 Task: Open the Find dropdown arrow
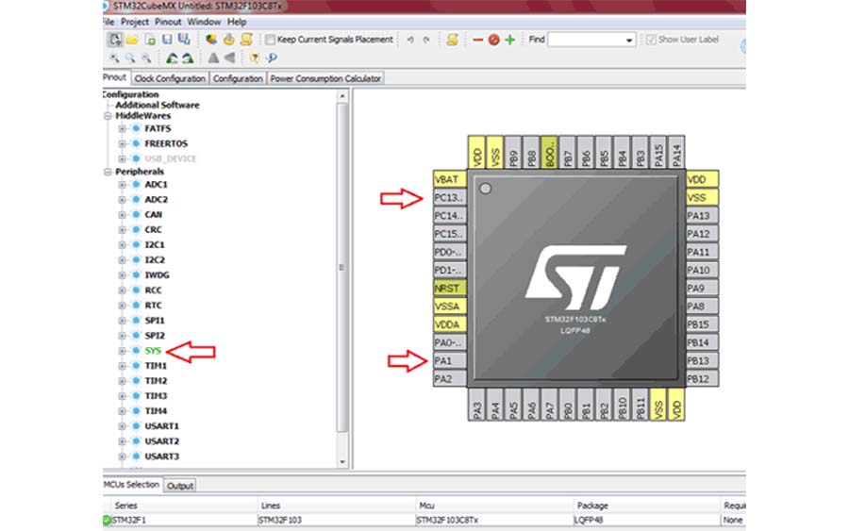coord(628,40)
